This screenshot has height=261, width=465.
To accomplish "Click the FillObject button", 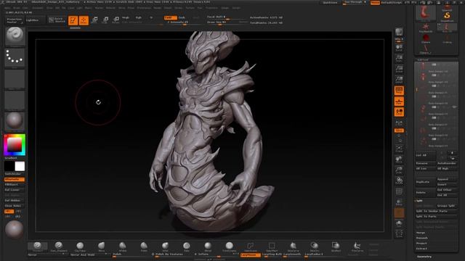I will [x=15, y=184].
